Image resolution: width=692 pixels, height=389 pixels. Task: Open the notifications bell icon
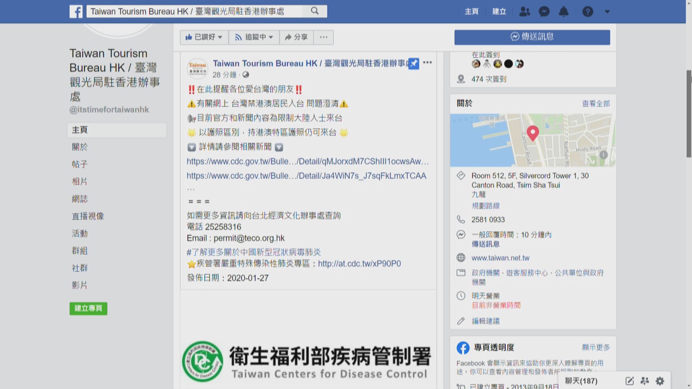[x=563, y=11]
